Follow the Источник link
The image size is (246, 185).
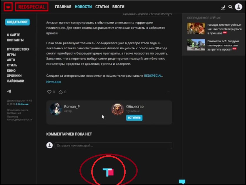click(54, 82)
